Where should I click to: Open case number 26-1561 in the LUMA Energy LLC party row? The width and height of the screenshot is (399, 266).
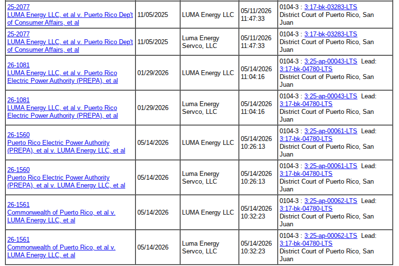(18, 204)
